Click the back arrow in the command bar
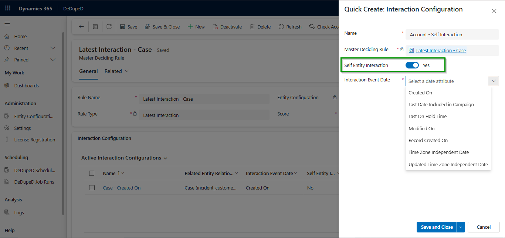Screen dimensions: 505x238 coord(81,27)
